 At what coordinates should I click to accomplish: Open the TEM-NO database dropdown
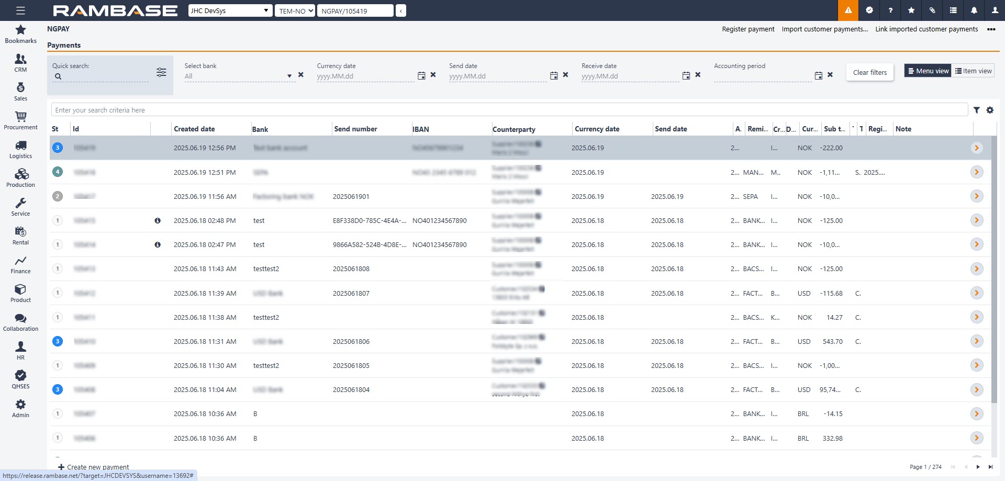(x=295, y=10)
